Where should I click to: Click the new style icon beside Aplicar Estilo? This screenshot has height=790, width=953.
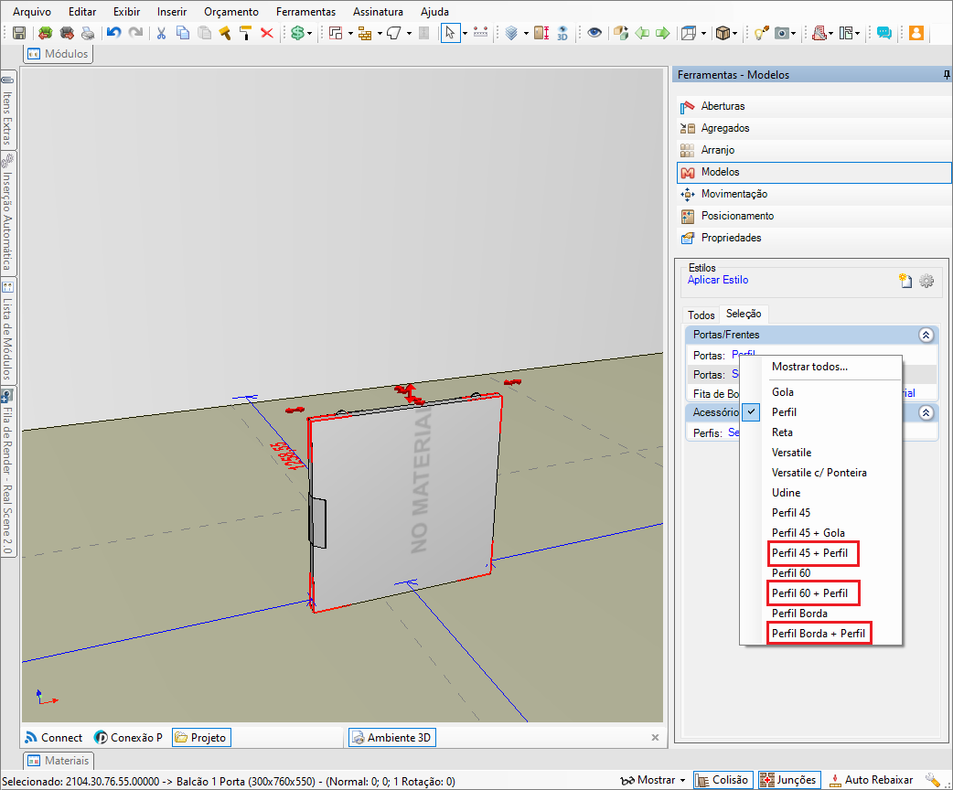pyautogui.click(x=905, y=281)
